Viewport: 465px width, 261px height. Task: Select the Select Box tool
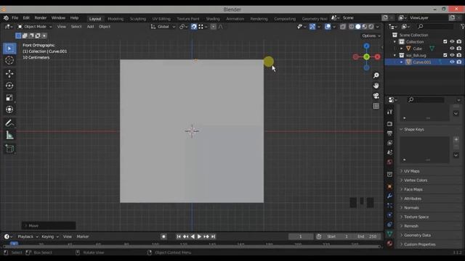click(x=9, y=49)
